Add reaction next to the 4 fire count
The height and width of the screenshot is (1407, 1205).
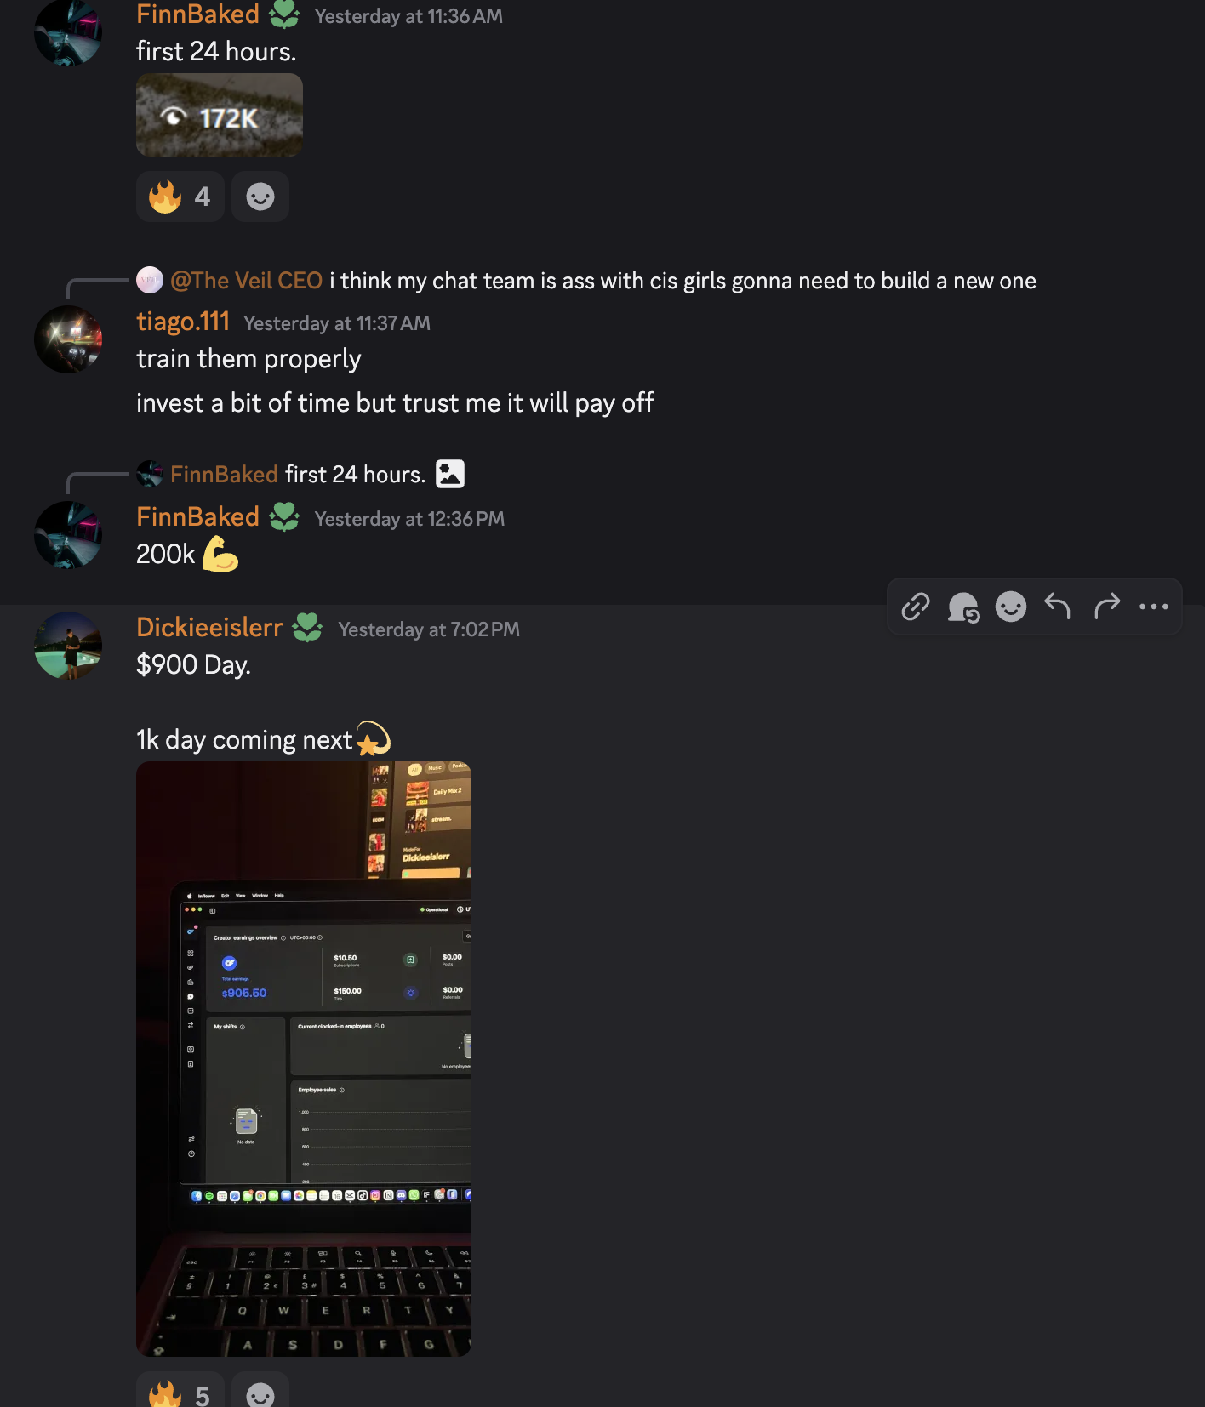coord(260,197)
